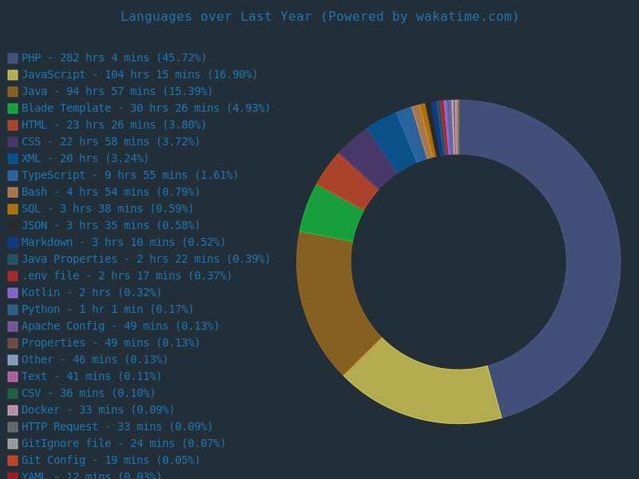Image resolution: width=639 pixels, height=479 pixels.
Task: Click the JavaScript legend color swatch
Action: tap(13, 75)
